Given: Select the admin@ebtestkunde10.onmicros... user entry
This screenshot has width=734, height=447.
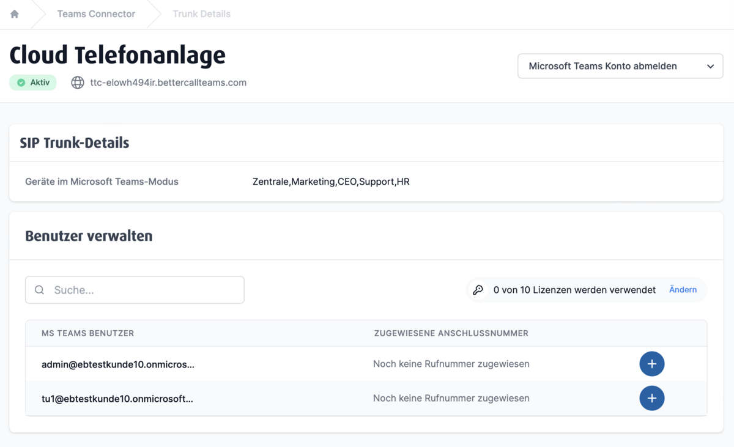Looking at the screenshot, I should coord(117,364).
